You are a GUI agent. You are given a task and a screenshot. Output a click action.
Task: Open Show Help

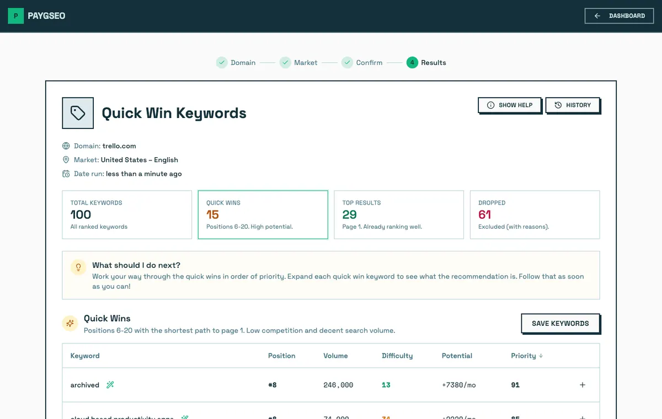coord(510,105)
